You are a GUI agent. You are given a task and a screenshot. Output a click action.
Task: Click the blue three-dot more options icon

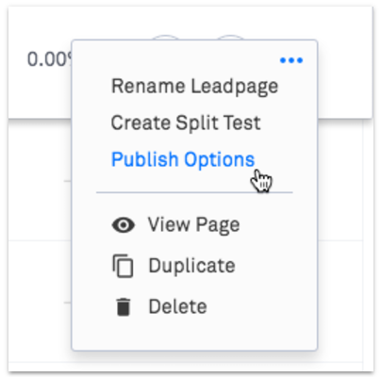(x=291, y=60)
